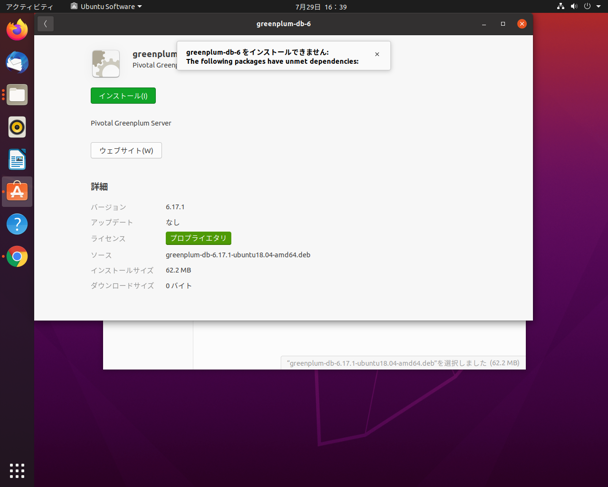Image resolution: width=608 pixels, height=487 pixels.
Task: Minimize the greenplum-db-6 window
Action: 484,24
